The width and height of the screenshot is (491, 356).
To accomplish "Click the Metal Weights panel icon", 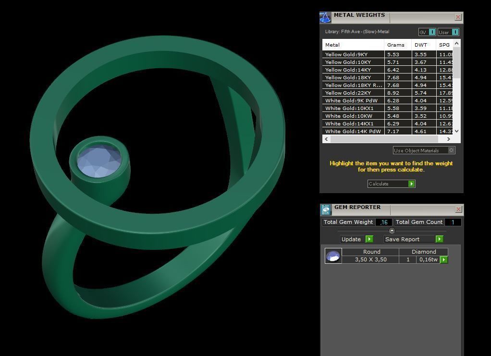I will coord(325,17).
